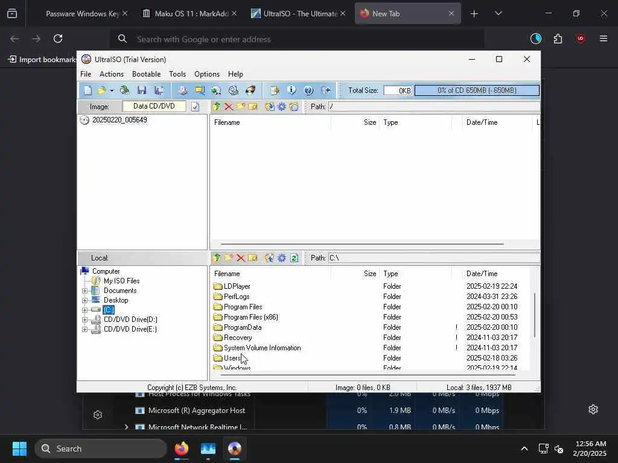Click the gear icon in the Local pane toolbar
This screenshot has height=463, width=618.
click(282, 258)
